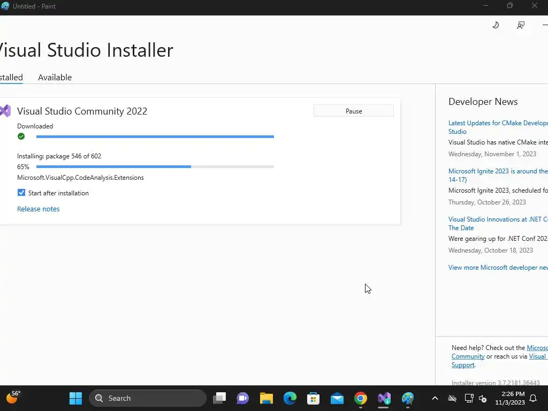The image size is (548, 411).
Task: Uncheck Start after installation
Action: point(21,193)
